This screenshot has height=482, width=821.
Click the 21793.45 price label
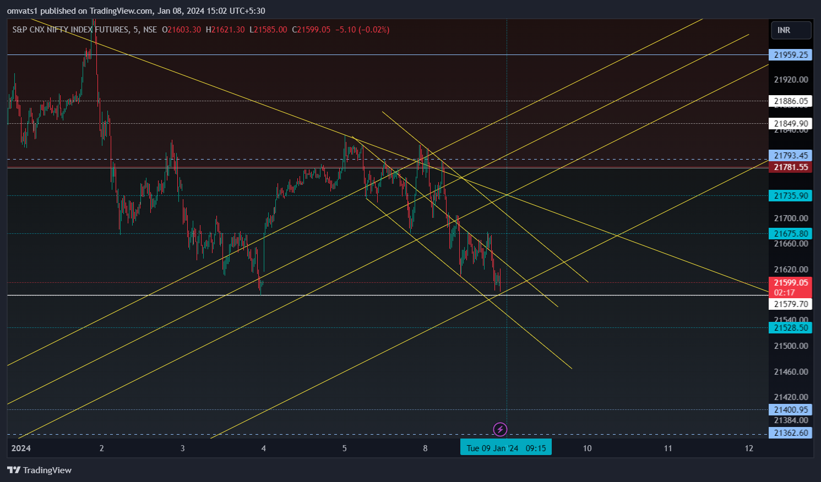click(x=790, y=156)
